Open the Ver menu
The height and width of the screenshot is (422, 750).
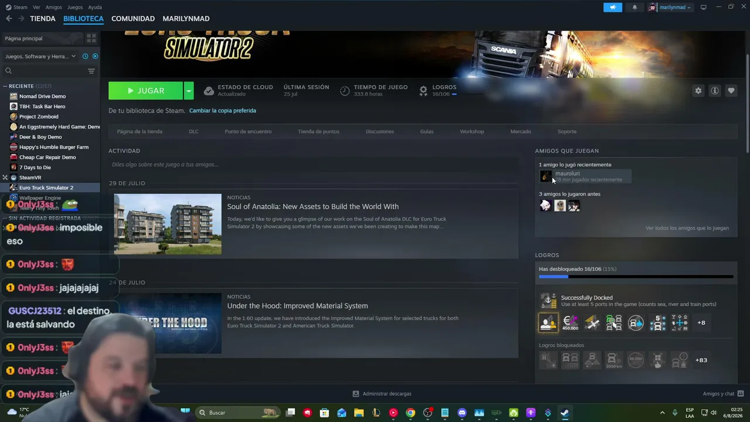click(x=36, y=7)
